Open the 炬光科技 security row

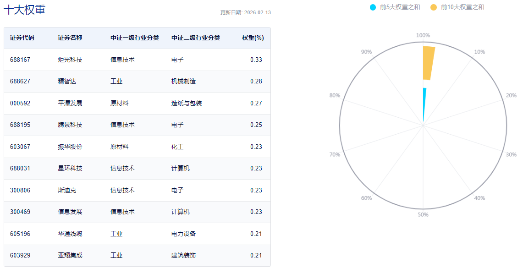(70, 60)
